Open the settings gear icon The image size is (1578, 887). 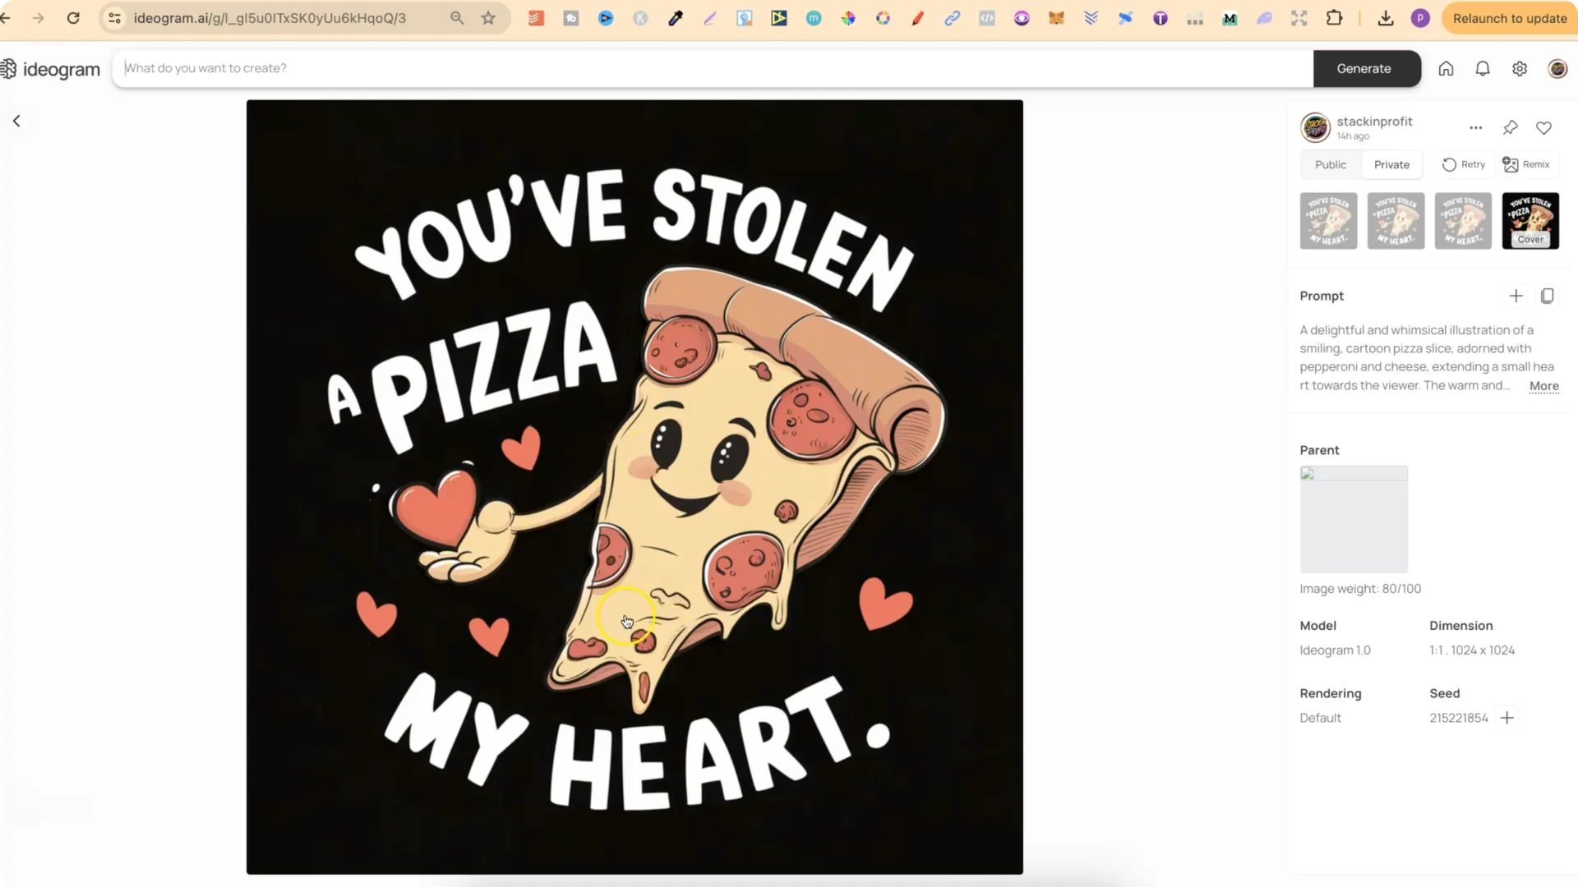point(1520,69)
